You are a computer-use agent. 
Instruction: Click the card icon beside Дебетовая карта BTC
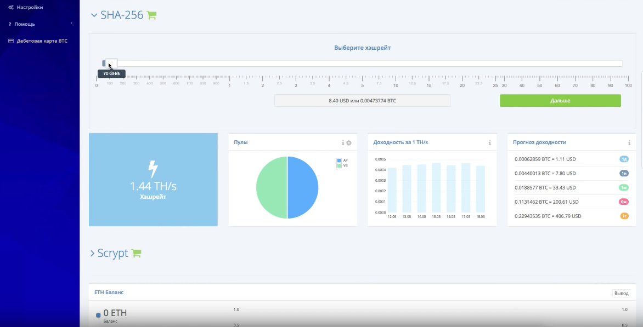tap(11, 41)
